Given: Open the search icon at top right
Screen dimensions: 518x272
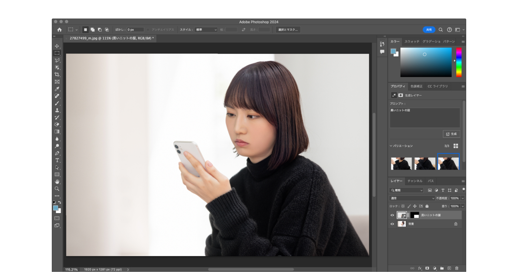Looking at the screenshot, I should click(441, 30).
